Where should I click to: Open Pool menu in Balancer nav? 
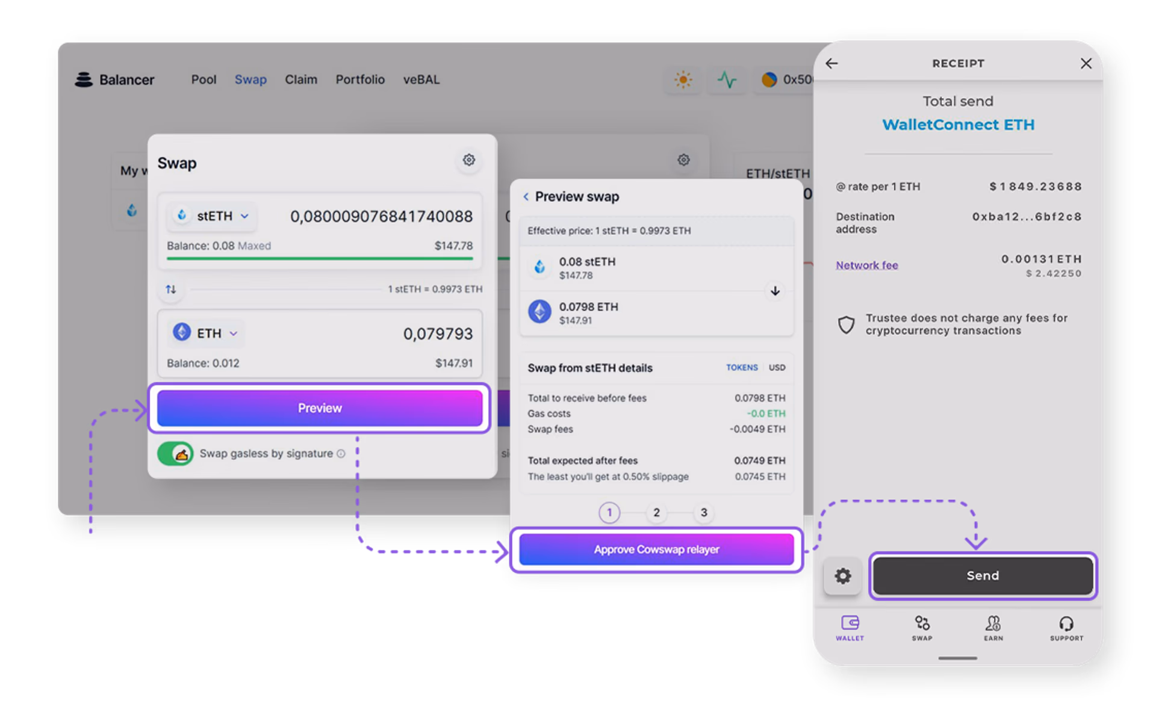click(x=204, y=79)
